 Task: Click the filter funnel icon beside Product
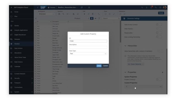pyautogui.click(x=99, y=18)
